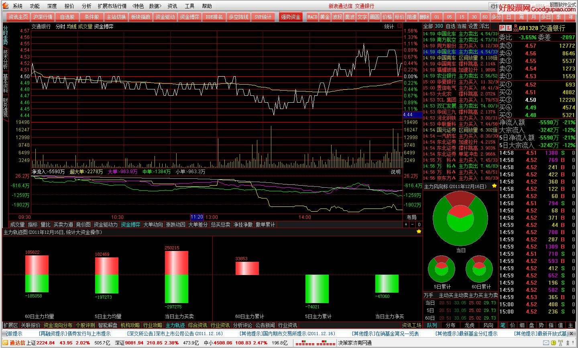The height and width of the screenshot is (348, 578).
Task: Switch to 基本资料 side tab
Action: pyautogui.click(x=5, y=83)
